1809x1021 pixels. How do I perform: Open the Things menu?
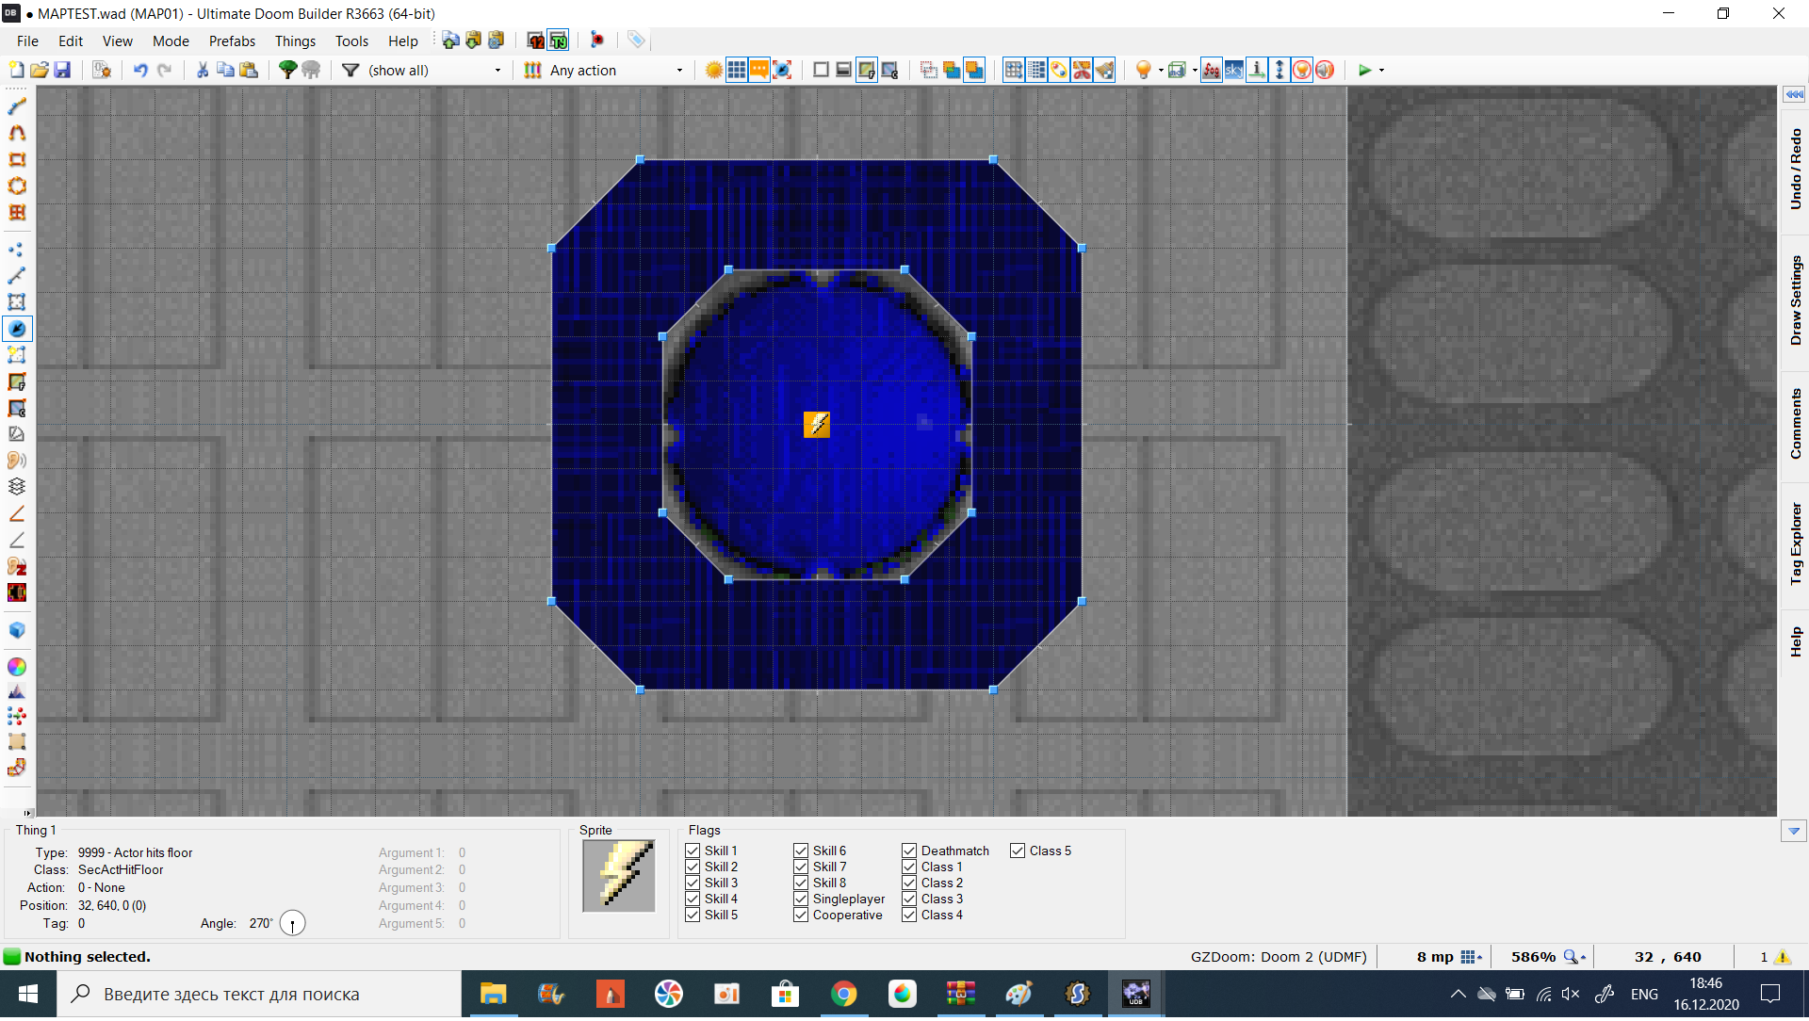click(x=295, y=41)
